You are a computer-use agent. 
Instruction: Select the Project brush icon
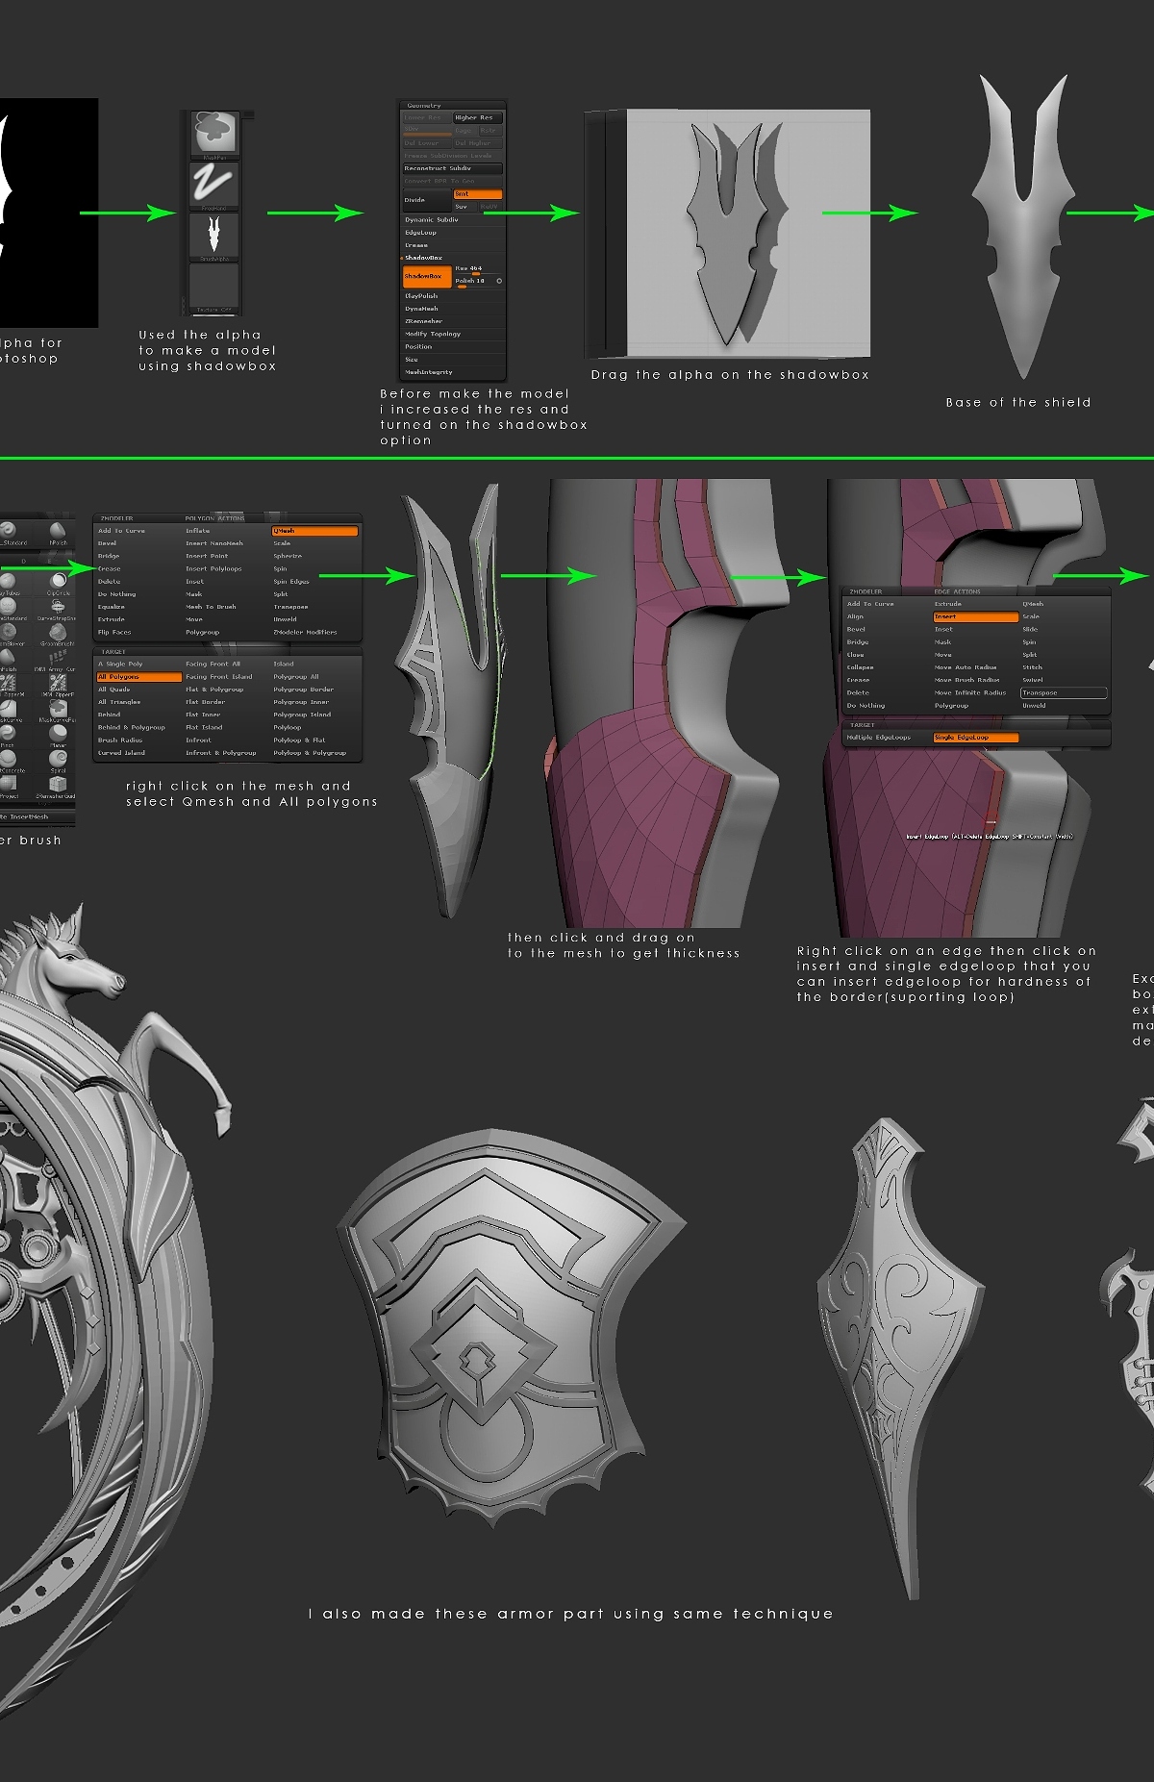(x=8, y=785)
